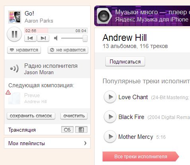Image resolution: width=190 pixels, height=165 pixels.
Task: Click the red warning triangle icon
Action: (x=8, y=92)
